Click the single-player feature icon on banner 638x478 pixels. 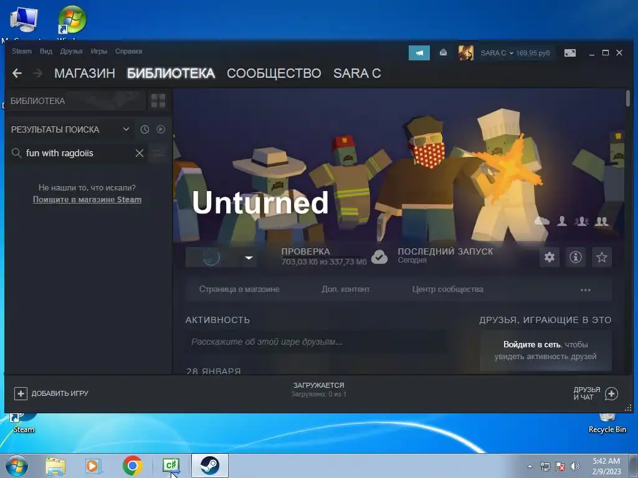tap(562, 221)
